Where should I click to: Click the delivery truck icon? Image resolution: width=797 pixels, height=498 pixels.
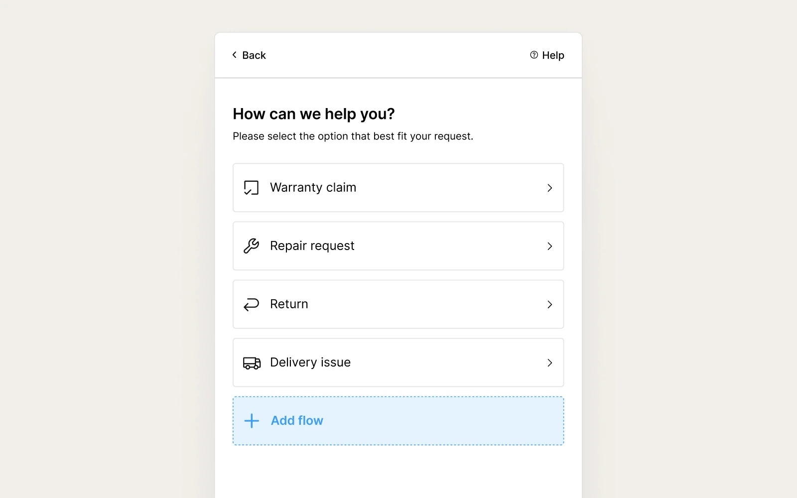click(252, 363)
